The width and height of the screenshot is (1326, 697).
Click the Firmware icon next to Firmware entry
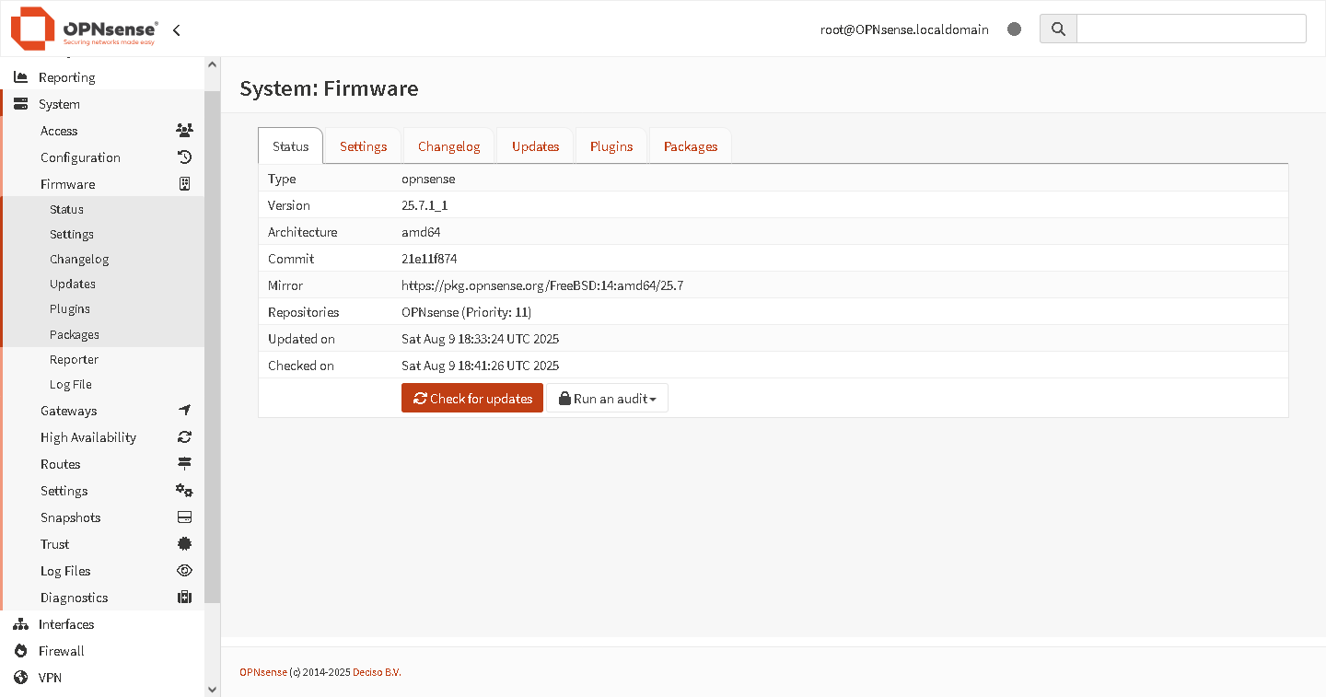tap(184, 183)
